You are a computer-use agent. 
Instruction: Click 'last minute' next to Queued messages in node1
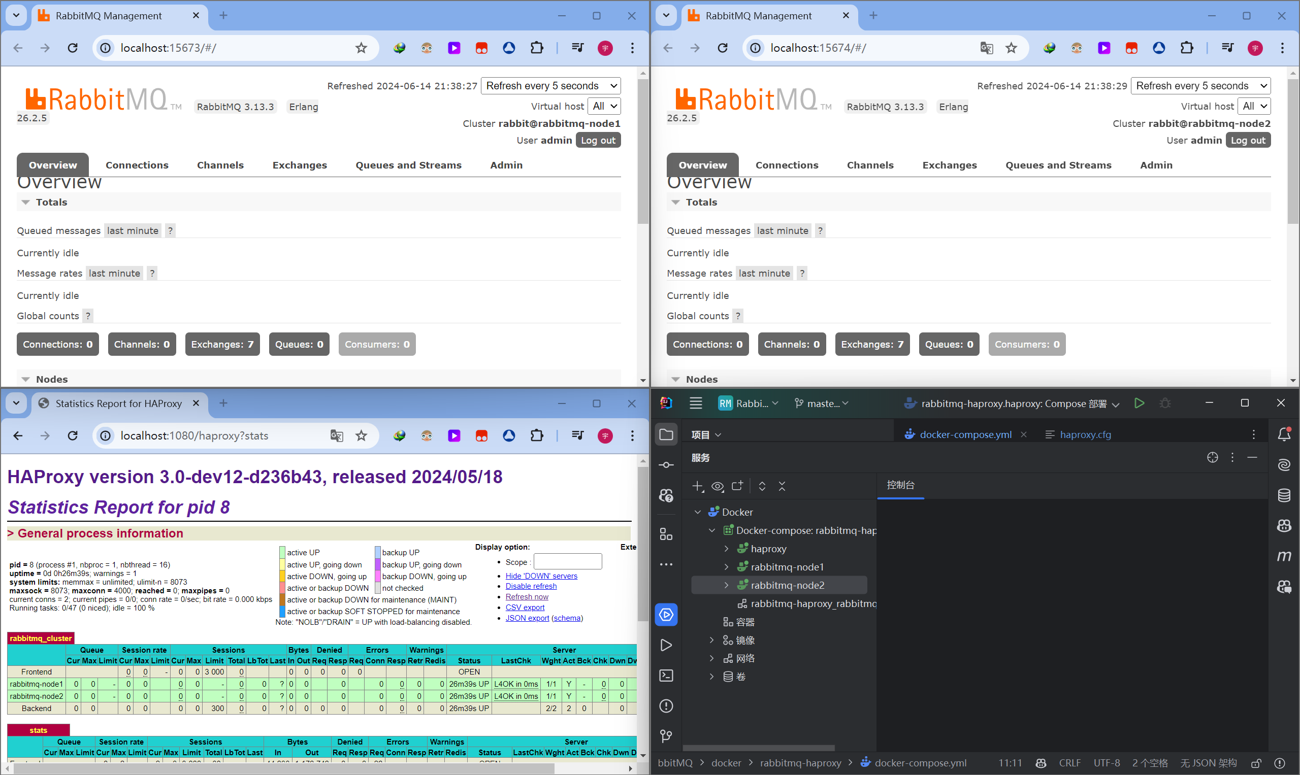click(133, 230)
